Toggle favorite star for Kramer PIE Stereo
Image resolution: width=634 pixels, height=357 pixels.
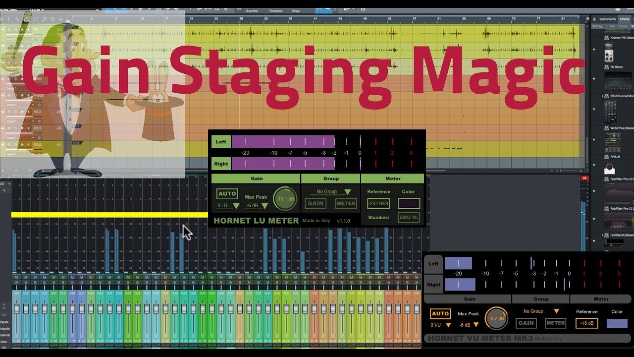point(594,49)
